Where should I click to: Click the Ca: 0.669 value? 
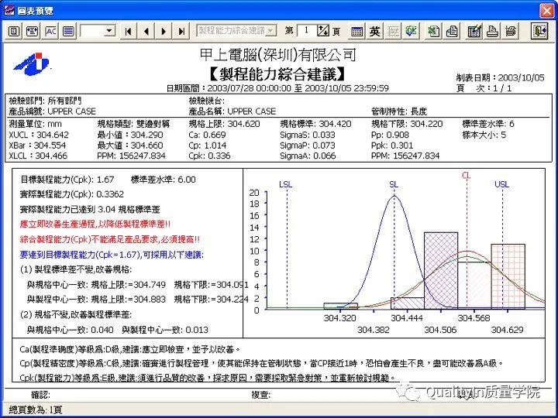[x=207, y=135]
